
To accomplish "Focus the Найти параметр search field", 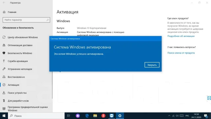I will [x=26, y=20].
